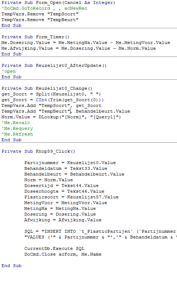Click the Keuzelijst0_Change procedure header
The height and width of the screenshot is (286, 177).
(x=47, y=88)
